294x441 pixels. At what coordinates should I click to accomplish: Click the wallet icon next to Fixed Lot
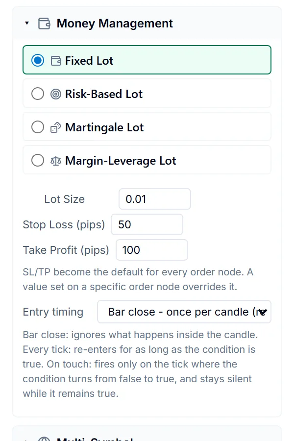56,61
